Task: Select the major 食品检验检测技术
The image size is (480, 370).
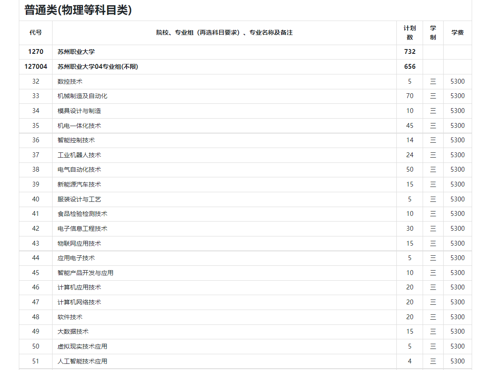Action: coord(82,214)
